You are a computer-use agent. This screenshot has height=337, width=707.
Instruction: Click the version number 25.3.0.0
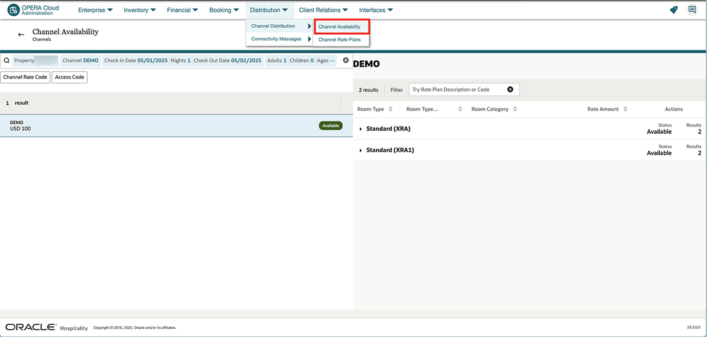694,327
